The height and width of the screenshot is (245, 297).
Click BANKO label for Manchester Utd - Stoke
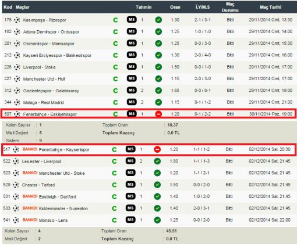coord(30,172)
